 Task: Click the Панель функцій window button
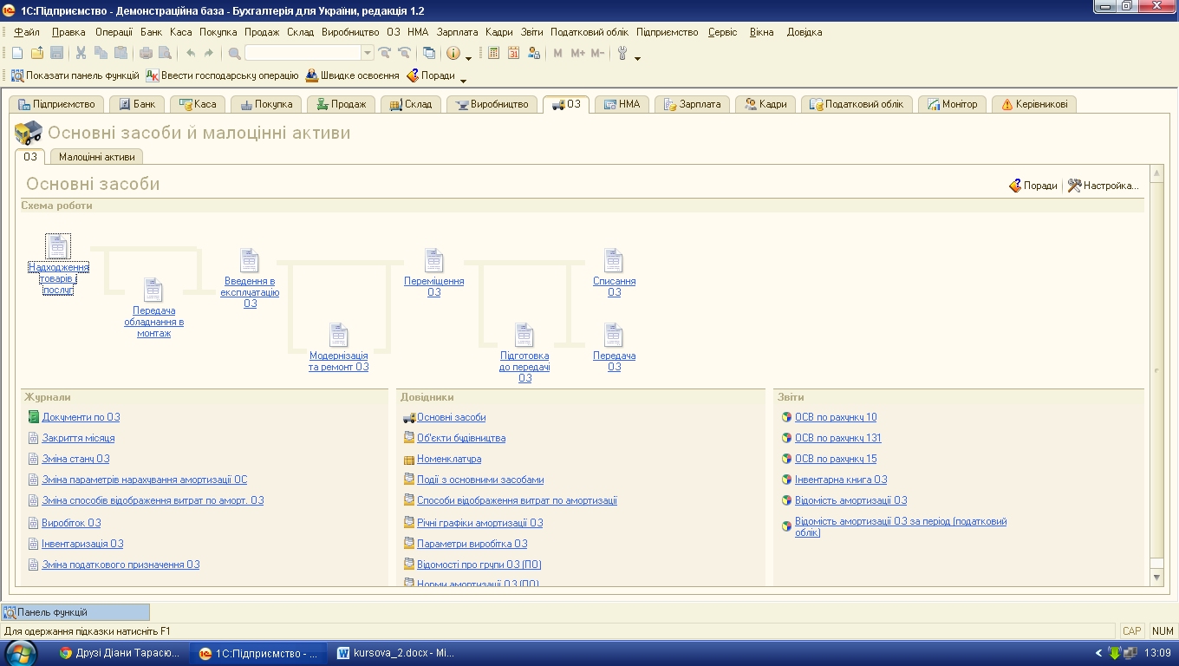coord(75,612)
